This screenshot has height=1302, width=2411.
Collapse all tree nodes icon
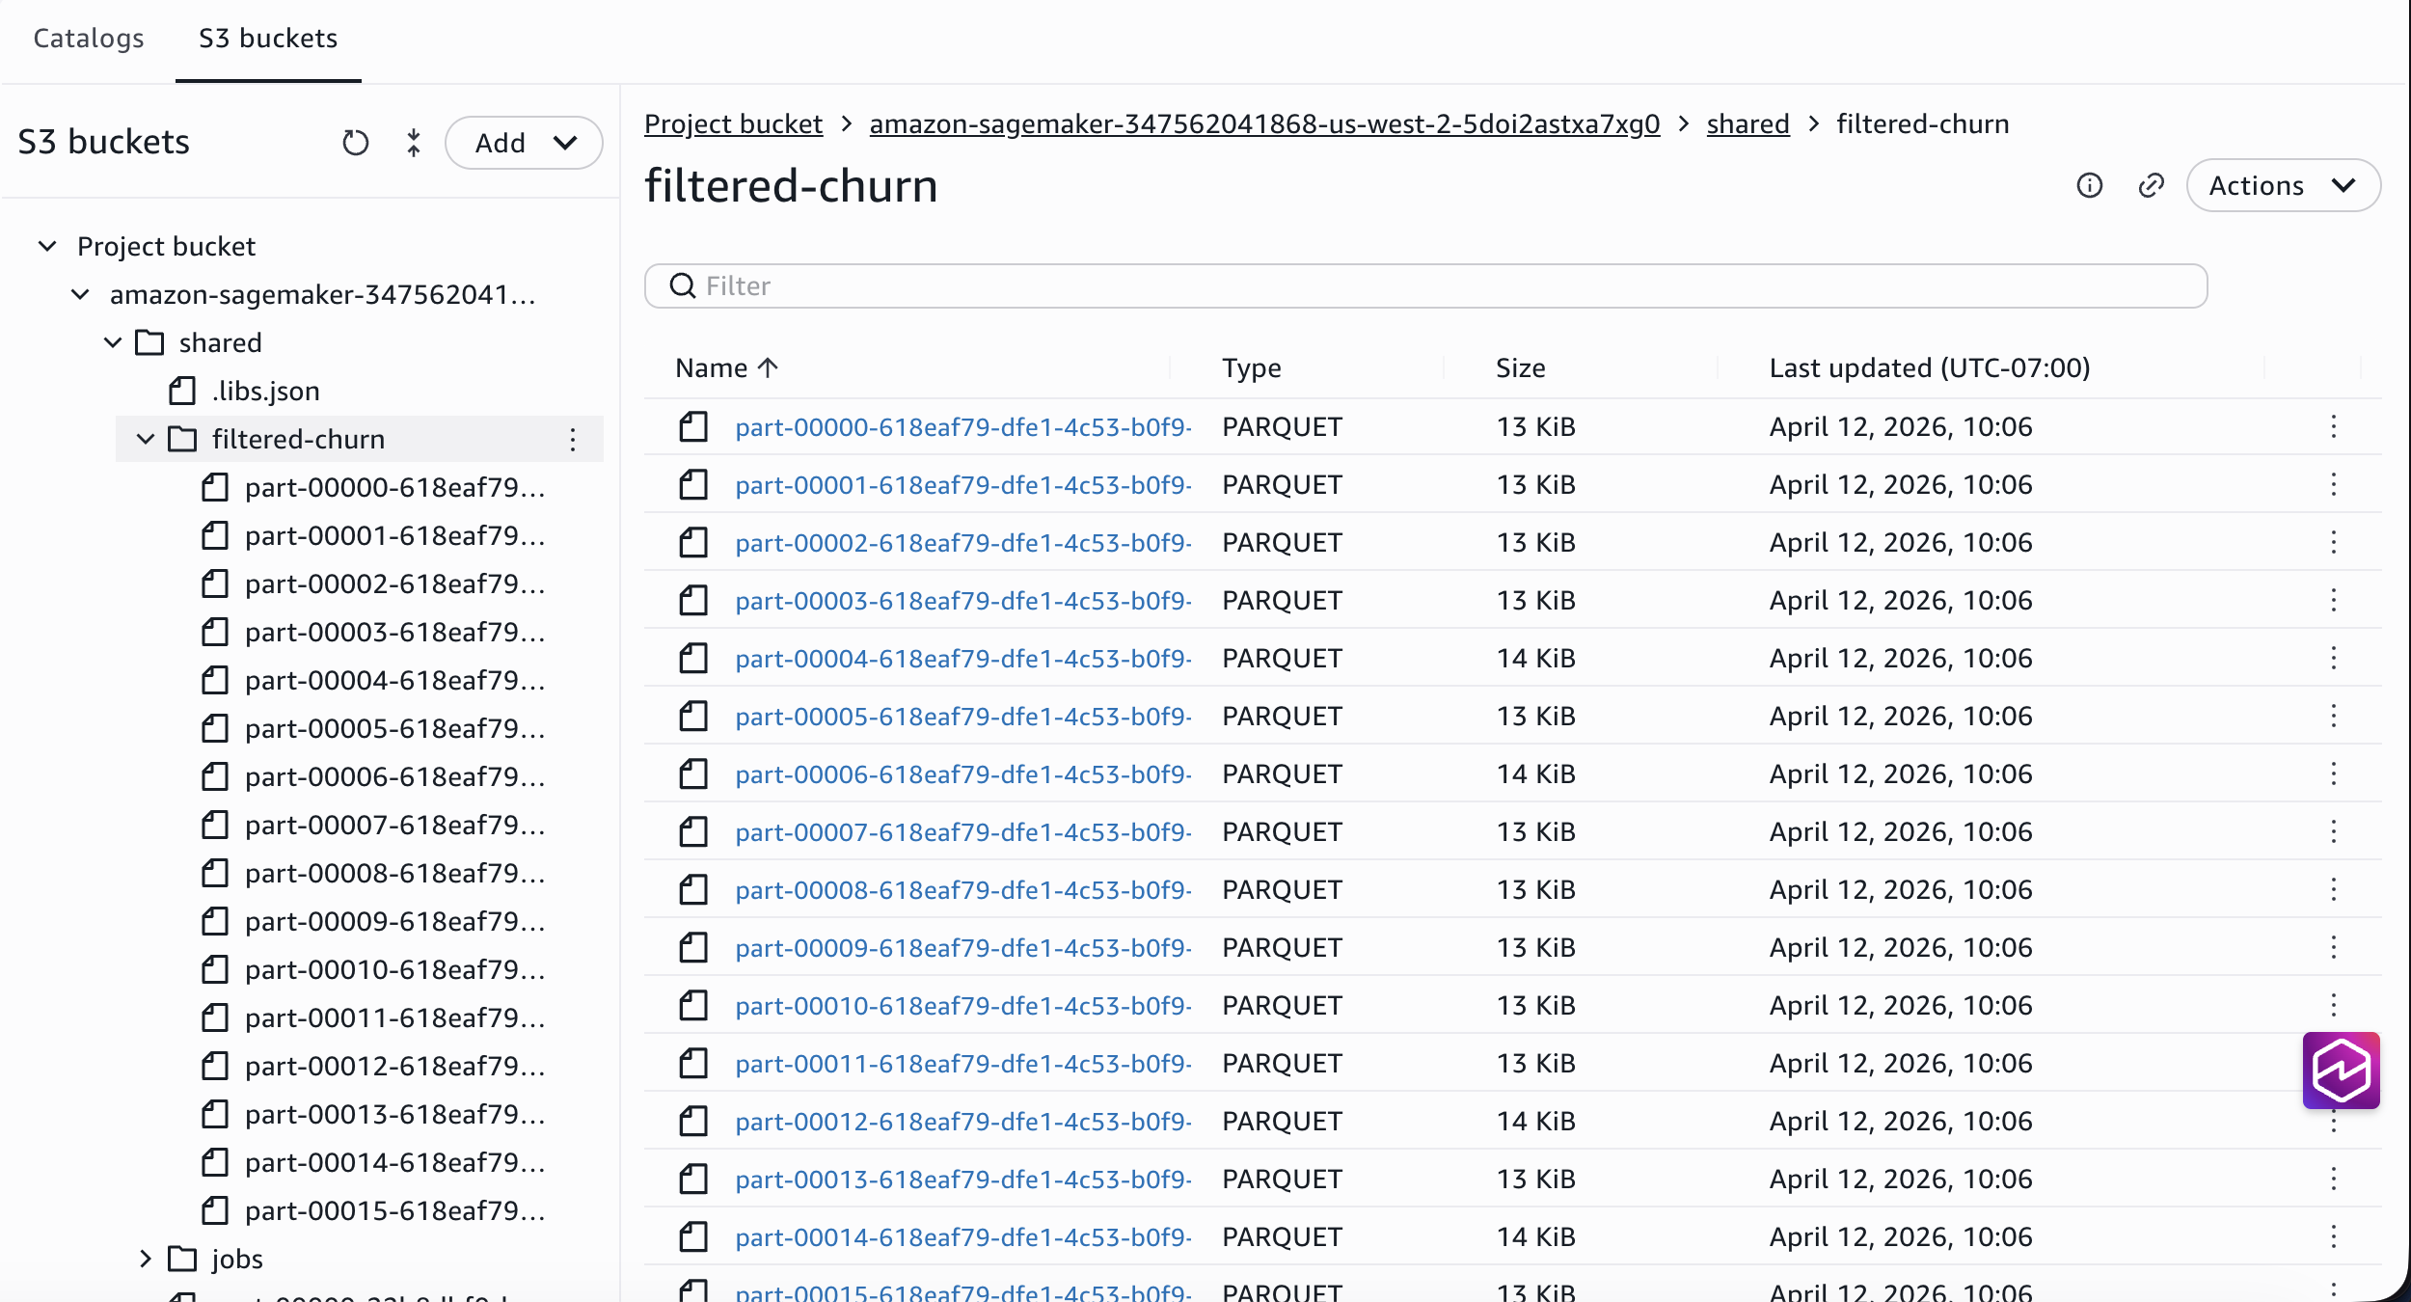coord(413,143)
